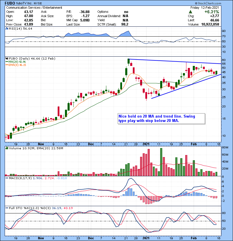Click the MA(20) 42.96 legend entry
This screenshot has height=241, width=233.
(16, 62)
